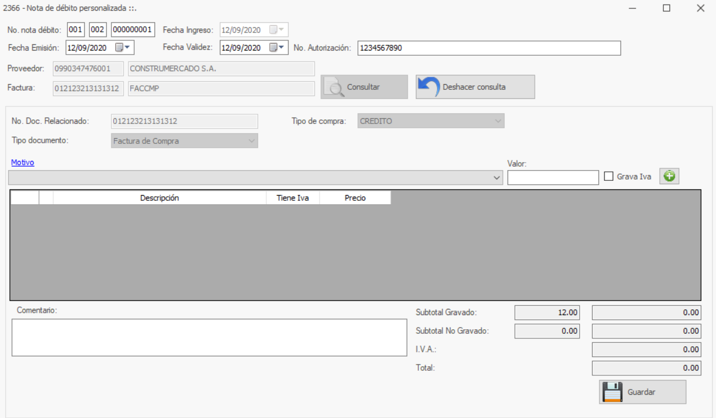Click the Guardar floppy disk button
This screenshot has width=716, height=418.
[x=642, y=392]
